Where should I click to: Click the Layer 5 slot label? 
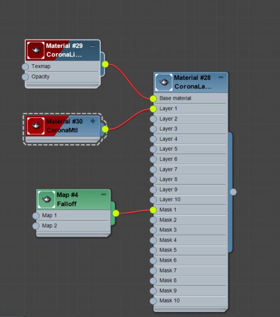(168, 149)
